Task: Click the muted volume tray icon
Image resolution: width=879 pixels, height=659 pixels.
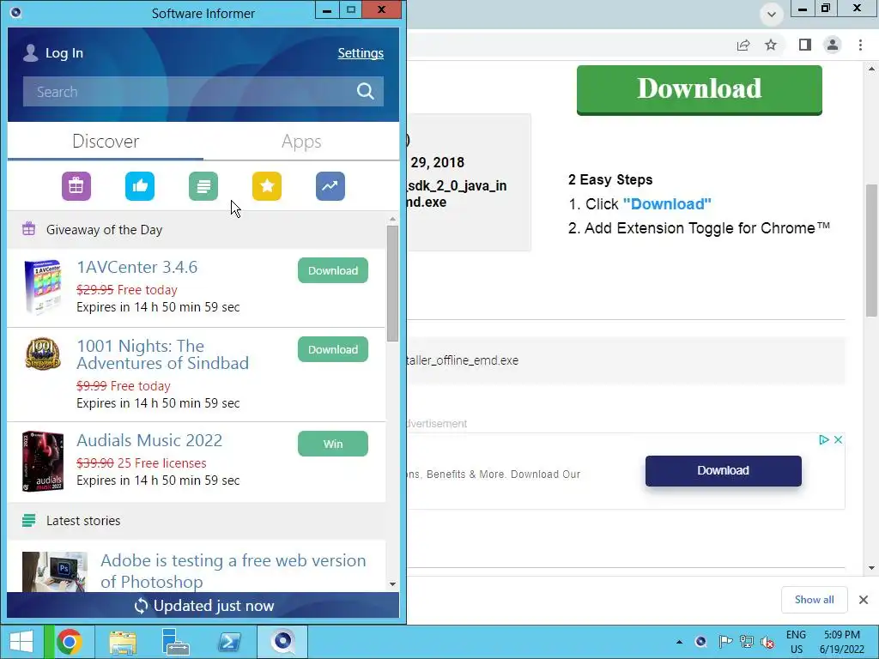Action: [x=767, y=642]
